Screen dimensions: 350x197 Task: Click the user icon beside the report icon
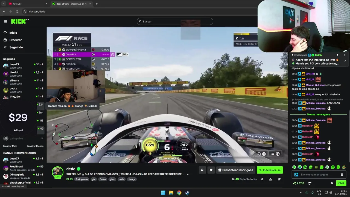point(279,179)
